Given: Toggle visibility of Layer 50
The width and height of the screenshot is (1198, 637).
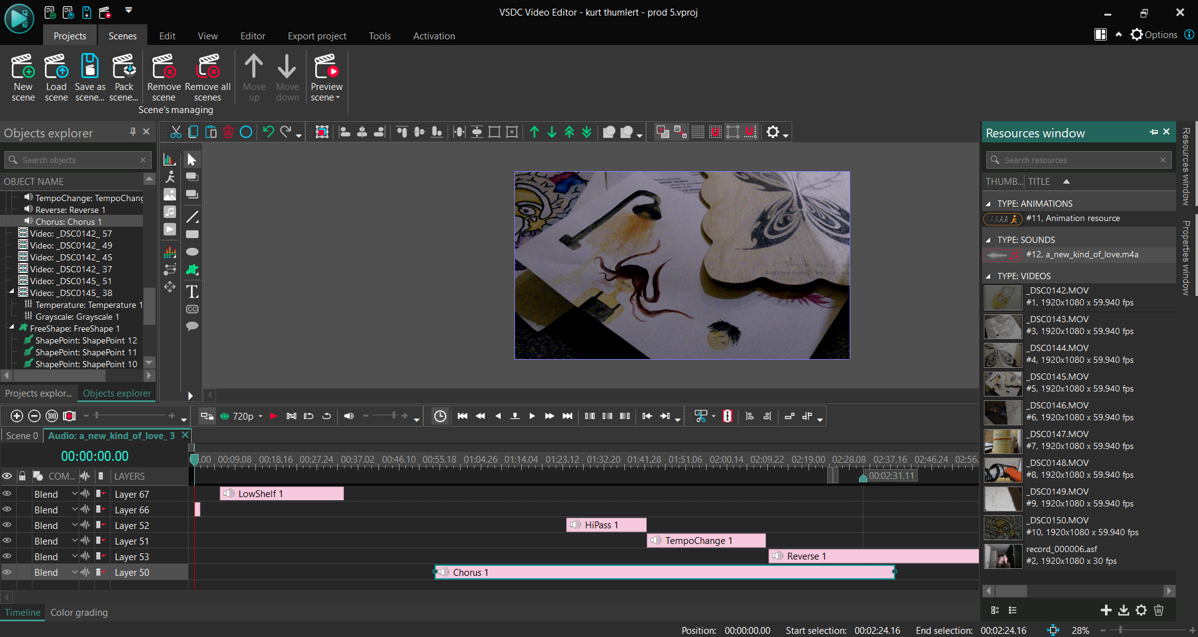Looking at the screenshot, I should pyautogui.click(x=7, y=571).
